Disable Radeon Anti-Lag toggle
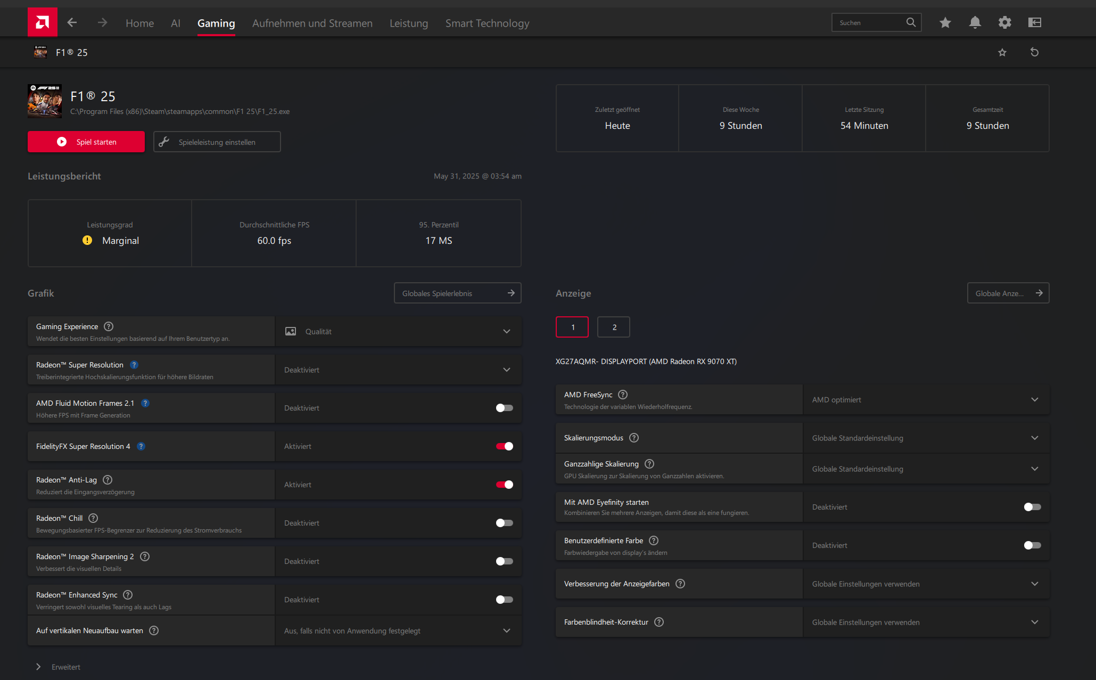This screenshot has height=680, width=1096. click(x=504, y=485)
